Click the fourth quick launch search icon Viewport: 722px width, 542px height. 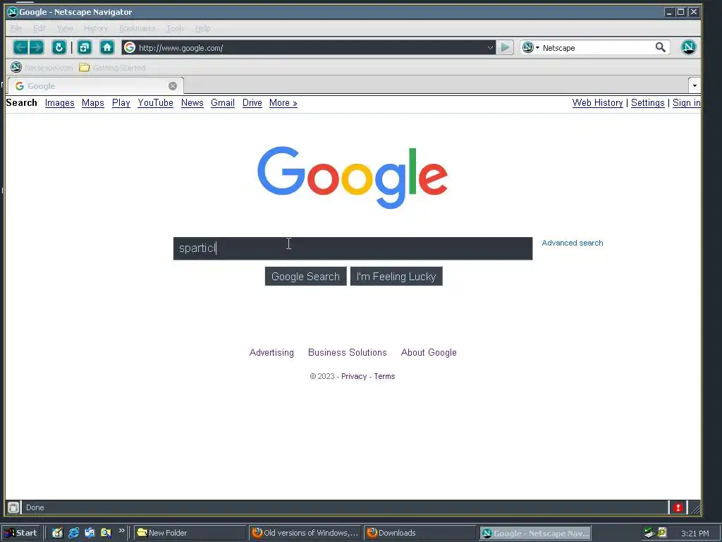pyautogui.click(x=106, y=533)
